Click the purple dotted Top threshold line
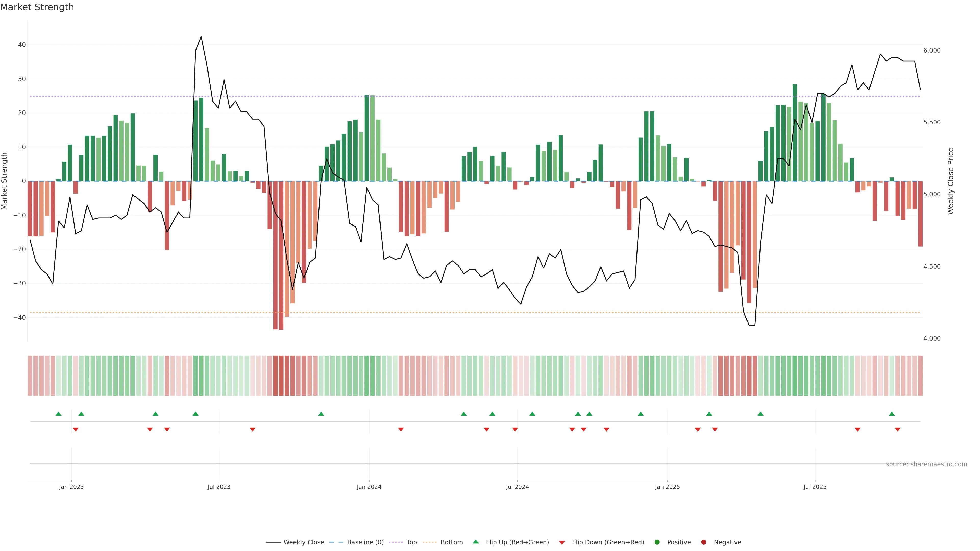The height and width of the screenshot is (551, 980). click(457, 96)
